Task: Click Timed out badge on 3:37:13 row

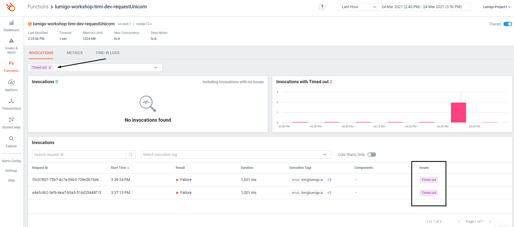Action: [429, 193]
